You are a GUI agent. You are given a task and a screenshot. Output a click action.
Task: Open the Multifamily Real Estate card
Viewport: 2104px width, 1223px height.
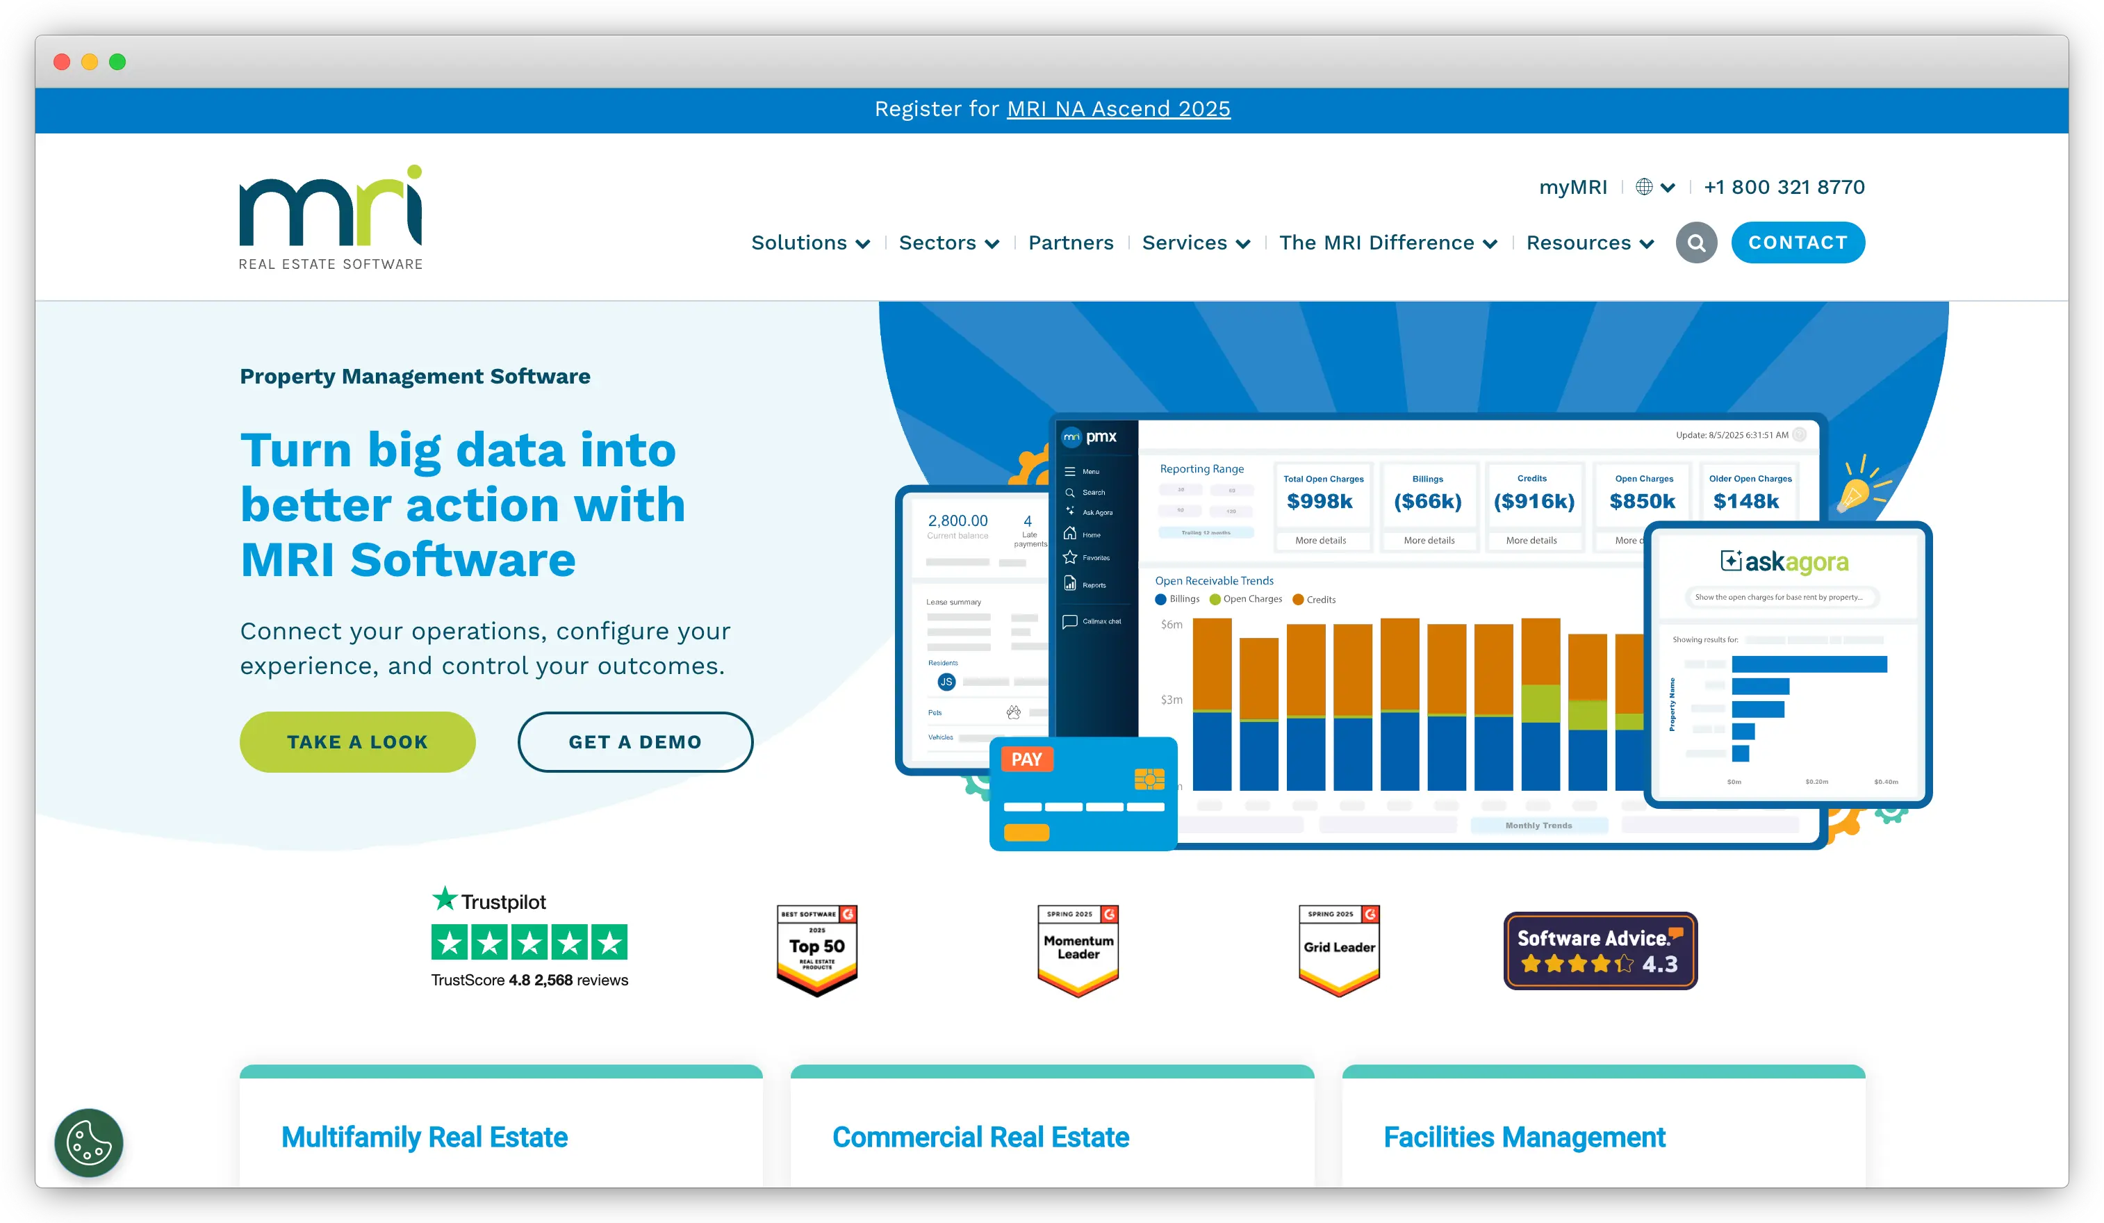click(x=424, y=1136)
